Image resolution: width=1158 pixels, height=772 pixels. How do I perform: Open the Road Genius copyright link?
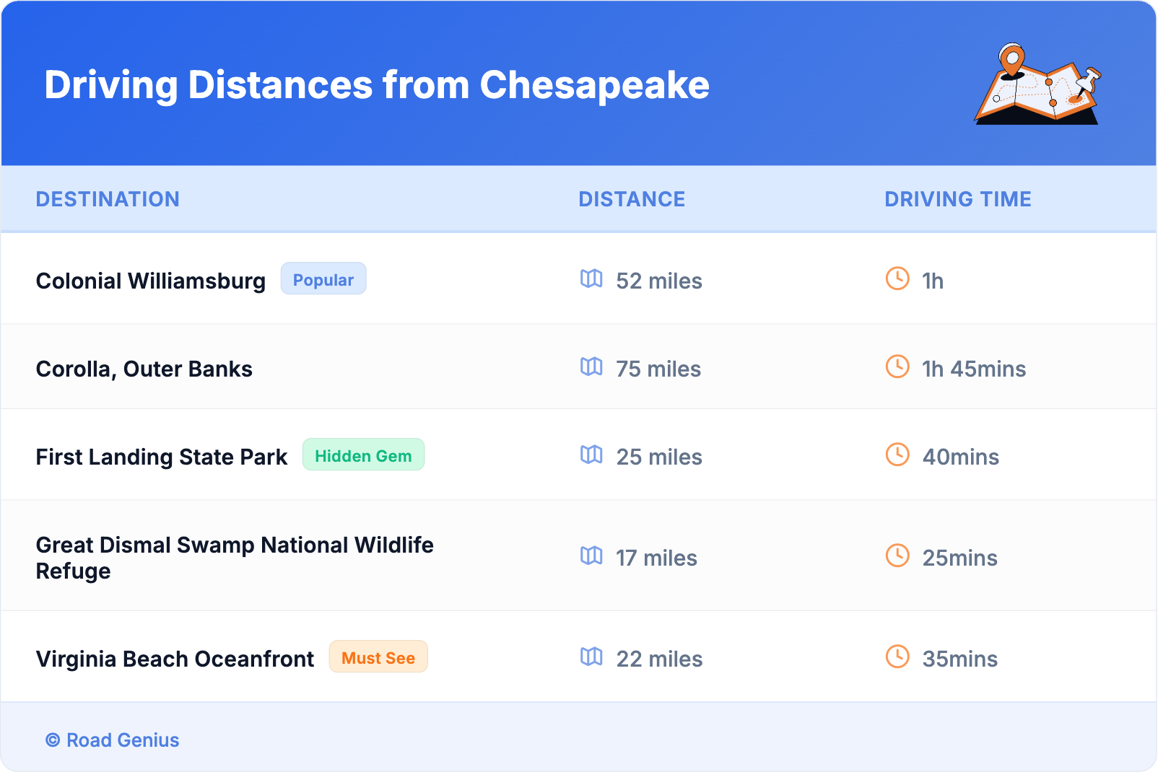pos(113,740)
